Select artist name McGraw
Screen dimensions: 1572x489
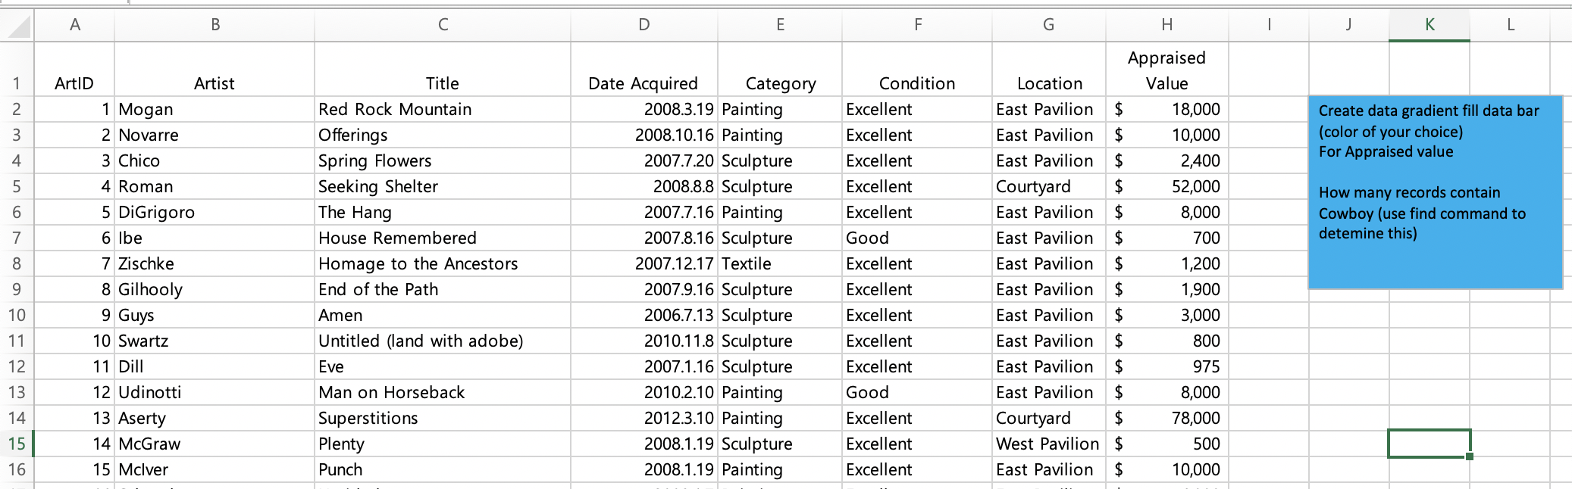[x=150, y=444]
